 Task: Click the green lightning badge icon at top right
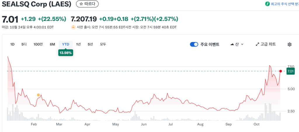click(267, 4)
